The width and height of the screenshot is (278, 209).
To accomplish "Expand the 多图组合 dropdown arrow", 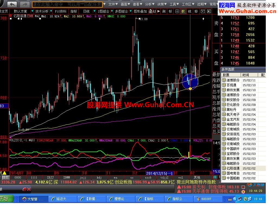I will [131, 11].
